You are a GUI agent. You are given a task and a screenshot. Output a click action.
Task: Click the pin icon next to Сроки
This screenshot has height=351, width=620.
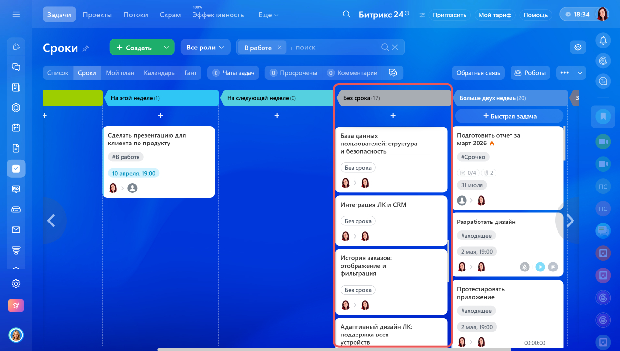(x=86, y=48)
